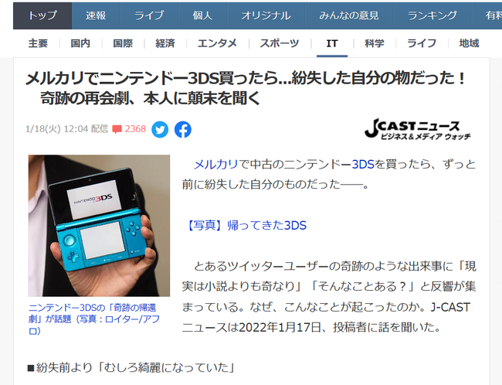Select the IT news category
Viewport: 502px width, 385px height.
pyautogui.click(x=332, y=43)
